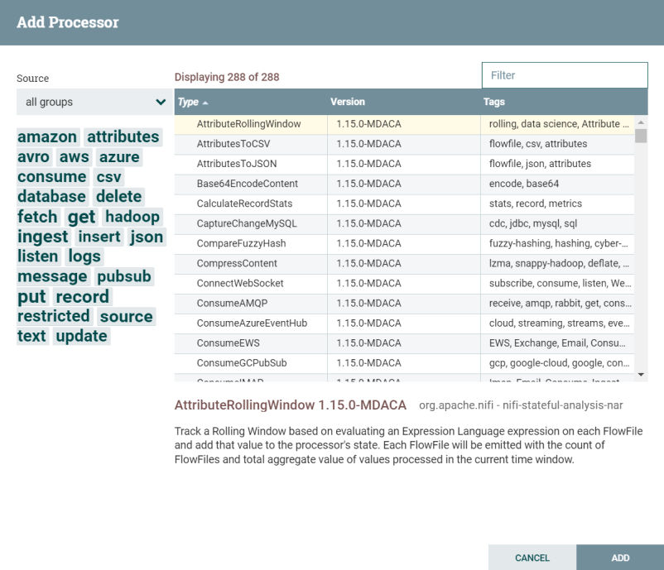Select the CaptureChangeMySQL processor
Image resolution: width=664 pixels, height=570 pixels.
[248, 223]
